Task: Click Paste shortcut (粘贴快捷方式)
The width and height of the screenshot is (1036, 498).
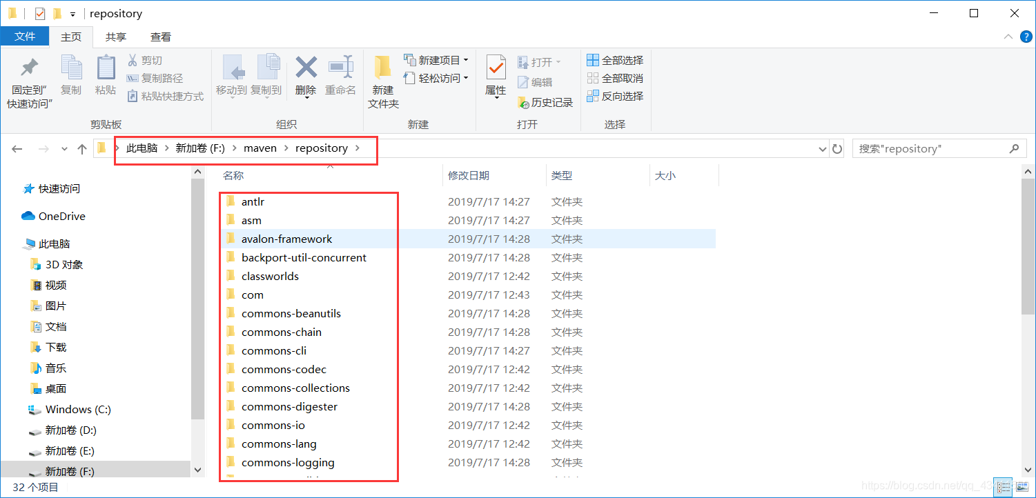Action: pos(166,97)
